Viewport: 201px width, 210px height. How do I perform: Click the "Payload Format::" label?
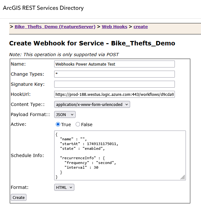tap(30, 114)
